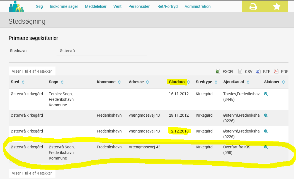Click the Overført fra KIS (098) cell

point(237,150)
